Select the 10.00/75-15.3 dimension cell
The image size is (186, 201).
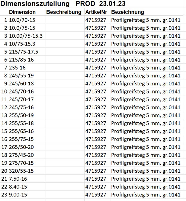click(26, 36)
